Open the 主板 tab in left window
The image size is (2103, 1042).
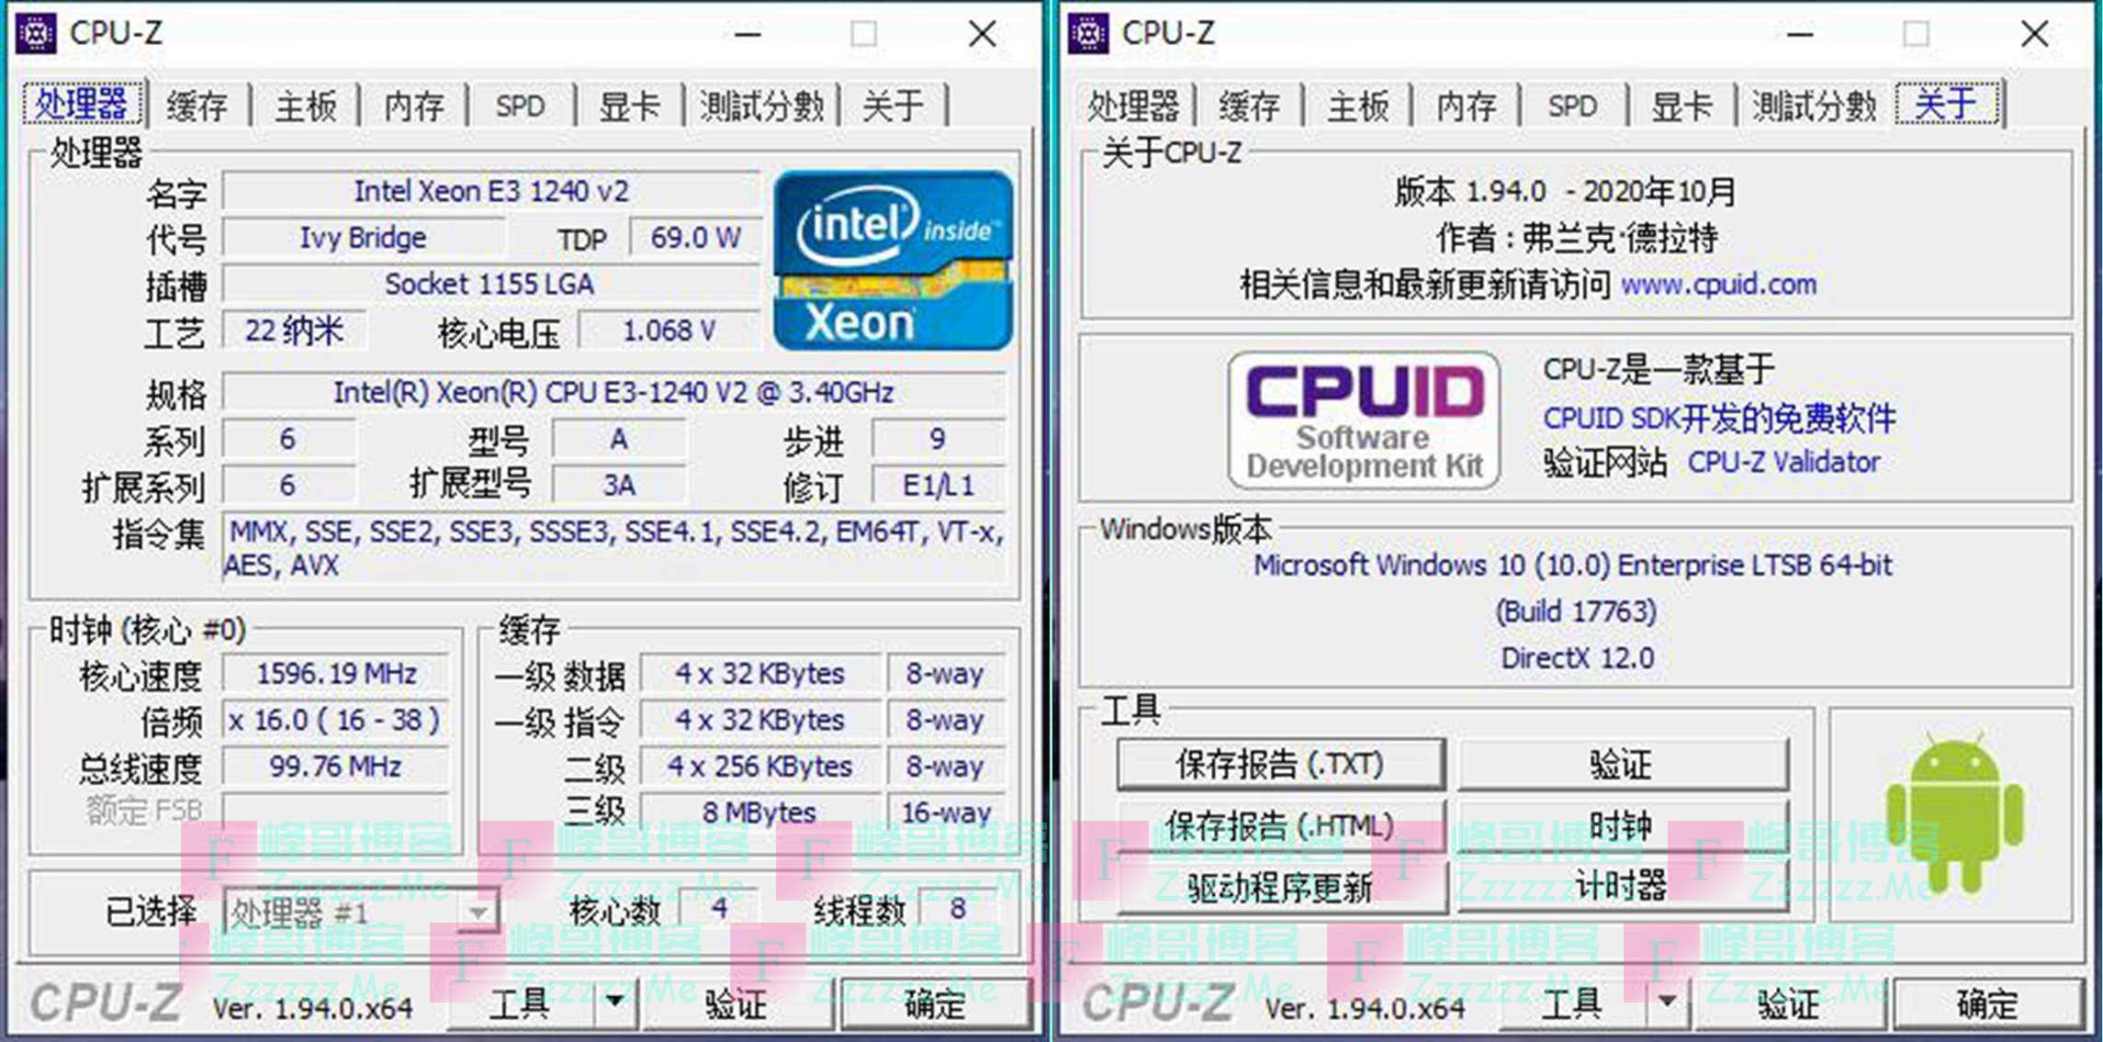pos(305,106)
